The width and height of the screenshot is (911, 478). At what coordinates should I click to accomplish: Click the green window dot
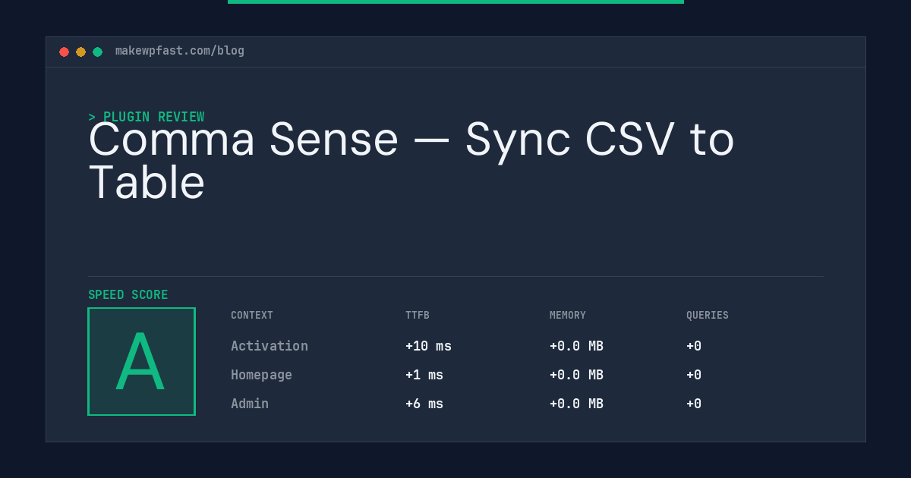(97, 52)
